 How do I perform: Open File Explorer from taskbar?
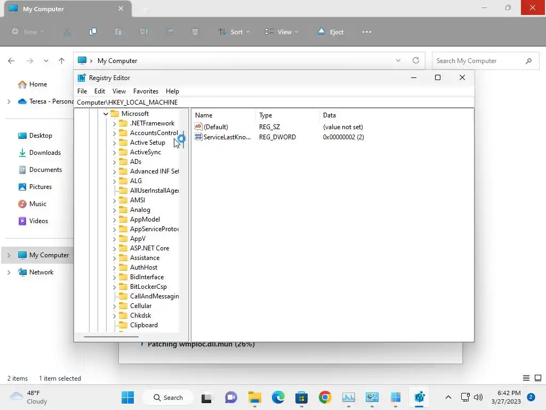254,397
